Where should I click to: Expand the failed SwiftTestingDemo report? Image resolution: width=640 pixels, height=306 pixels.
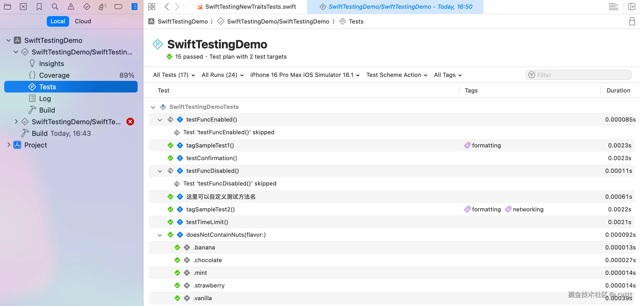16,122
